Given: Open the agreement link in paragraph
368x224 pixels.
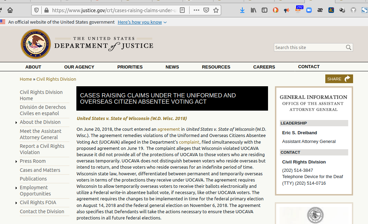Looking at the screenshot, I should pos(168,129).
